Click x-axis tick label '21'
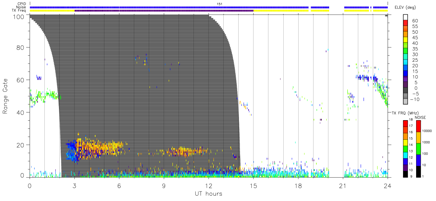 [x=343, y=186]
